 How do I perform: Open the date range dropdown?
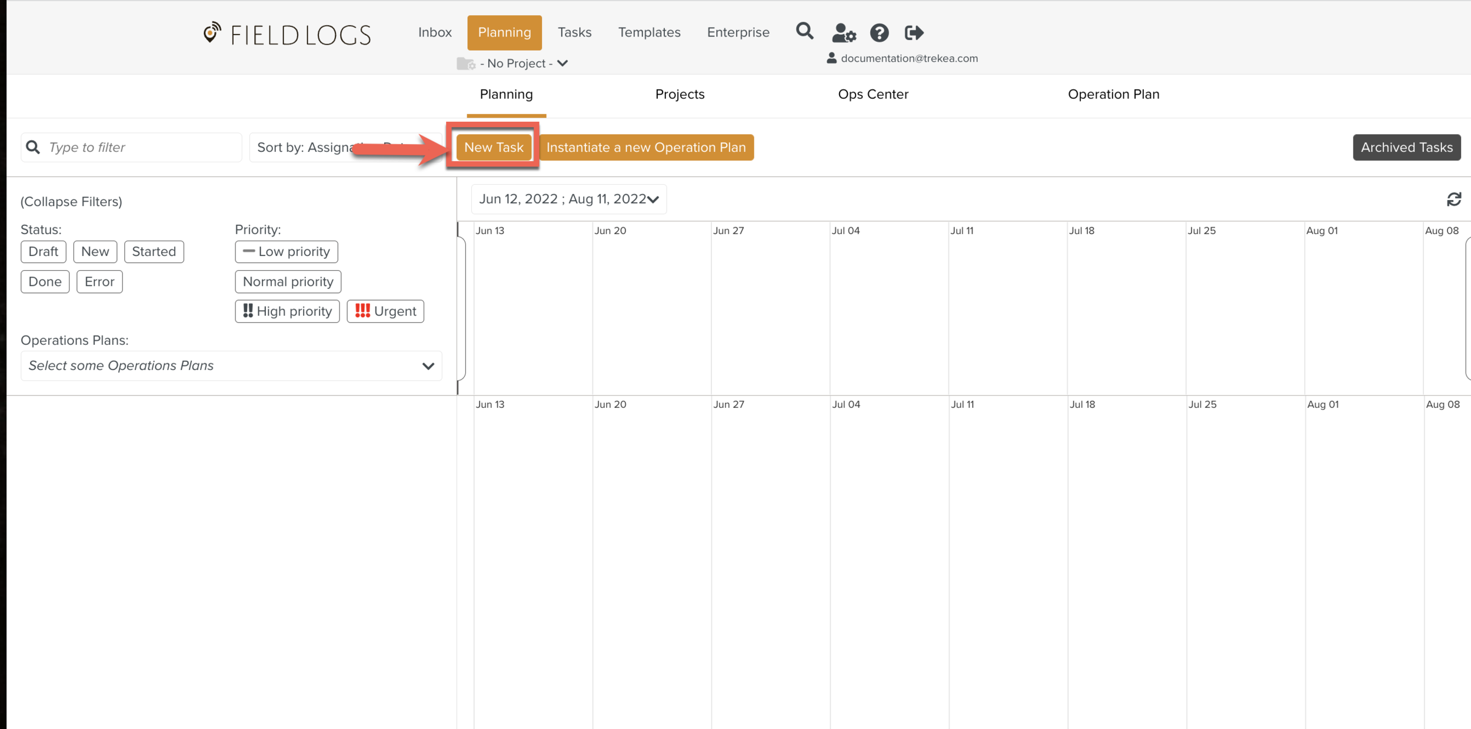[x=568, y=199]
